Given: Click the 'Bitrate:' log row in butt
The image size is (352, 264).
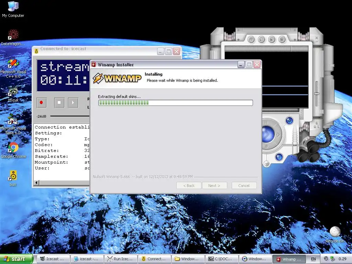Looking at the screenshot, I should tap(62, 151).
